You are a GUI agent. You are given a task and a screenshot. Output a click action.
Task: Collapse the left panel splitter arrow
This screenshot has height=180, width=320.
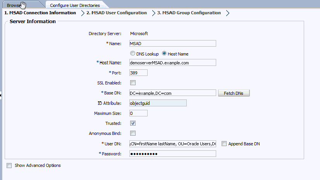click(x=1, y=95)
